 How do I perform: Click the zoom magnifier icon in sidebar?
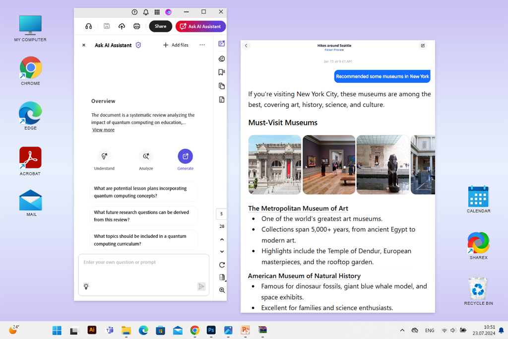tap(222, 290)
